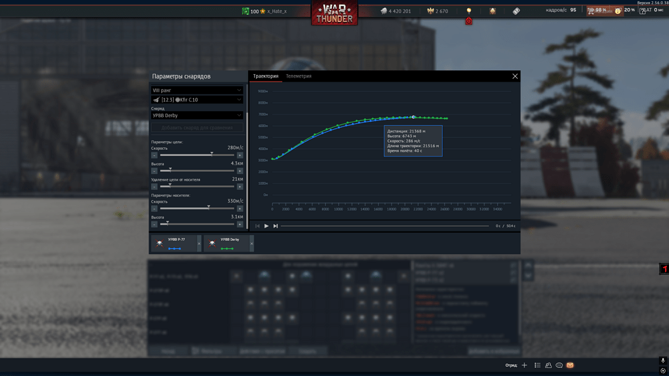Open the contacts list icon
The width and height of the screenshot is (669, 376).
pyautogui.click(x=549, y=365)
